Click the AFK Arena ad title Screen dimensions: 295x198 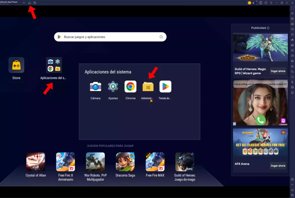click(x=242, y=164)
